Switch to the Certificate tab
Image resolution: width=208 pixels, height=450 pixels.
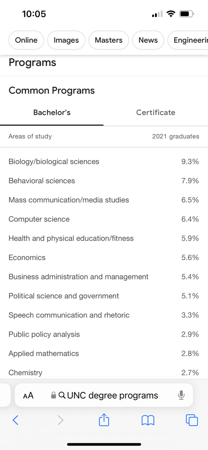(155, 112)
